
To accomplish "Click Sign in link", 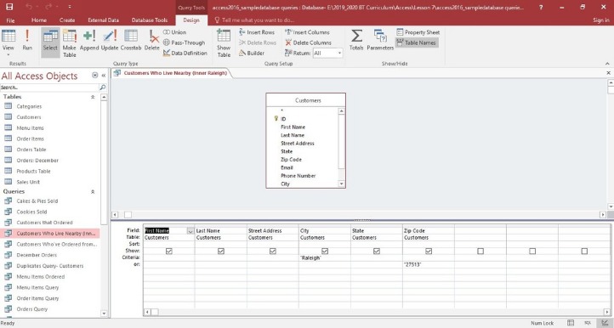I will (601, 20).
